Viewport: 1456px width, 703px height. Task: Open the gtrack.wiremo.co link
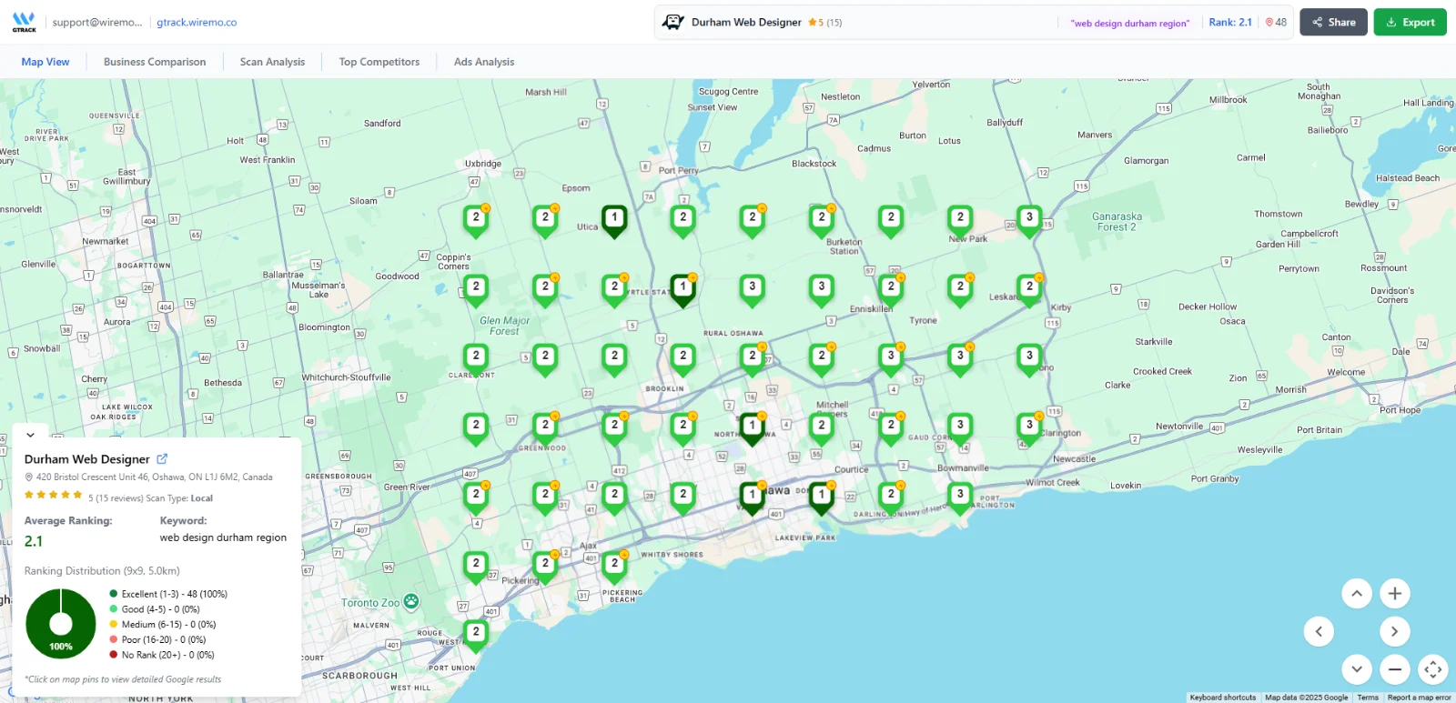(197, 23)
